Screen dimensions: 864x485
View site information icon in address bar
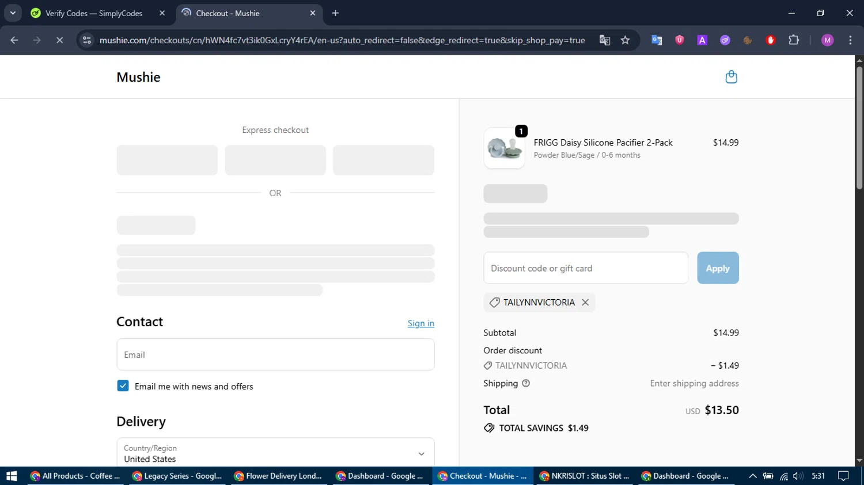tap(87, 40)
